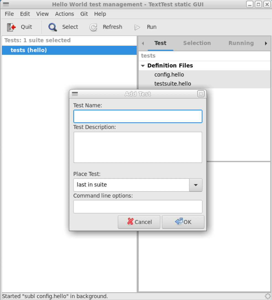
Task: Open the Actions menu
Action: (x=64, y=14)
